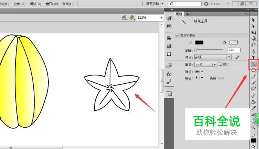The width and height of the screenshot is (259, 149).
Task: Open the Components panel icon
Action: (x=169, y=74)
